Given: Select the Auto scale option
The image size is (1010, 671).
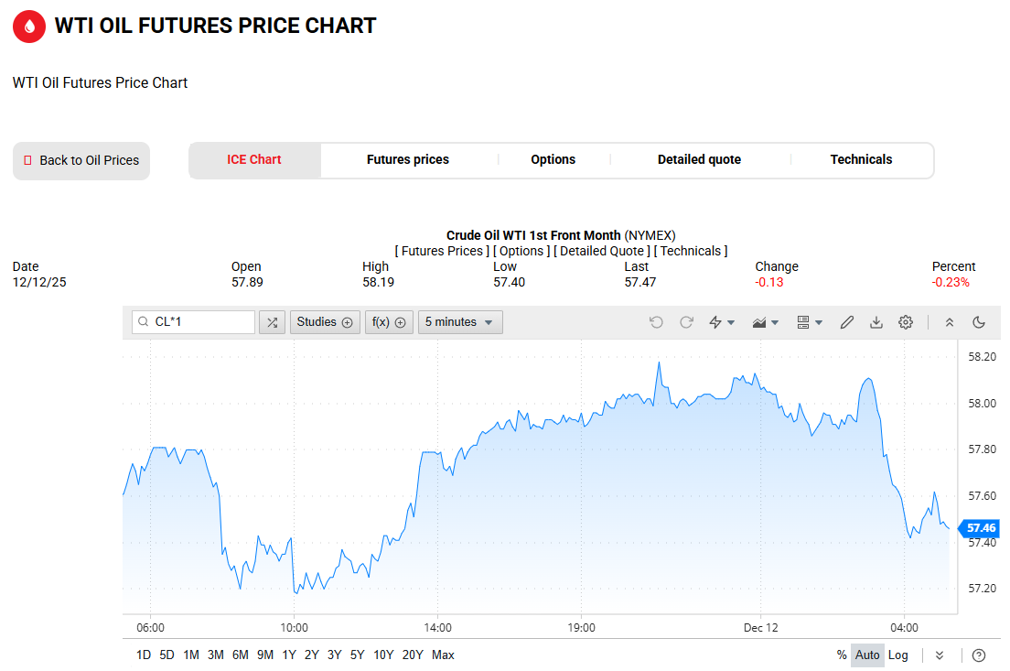Looking at the screenshot, I should 867,655.
